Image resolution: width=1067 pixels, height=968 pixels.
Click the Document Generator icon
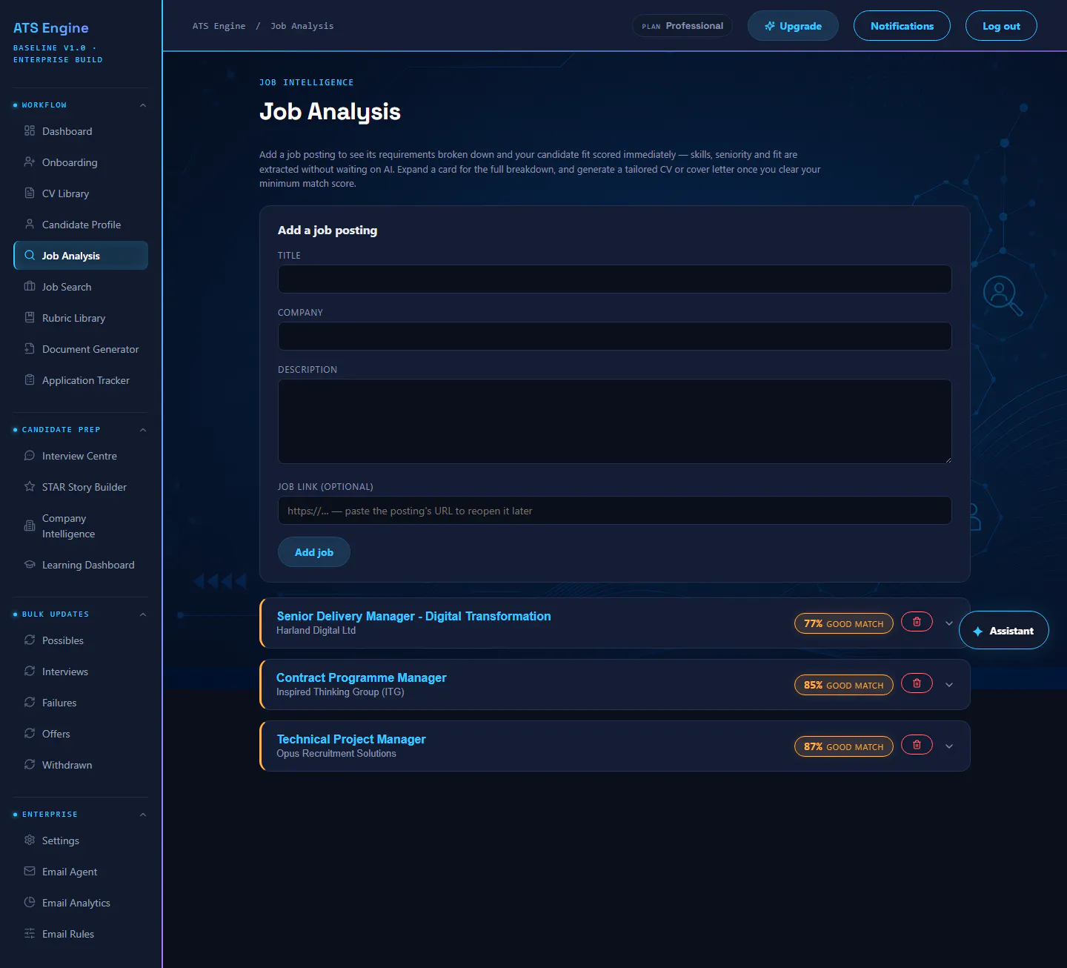pyautogui.click(x=30, y=348)
